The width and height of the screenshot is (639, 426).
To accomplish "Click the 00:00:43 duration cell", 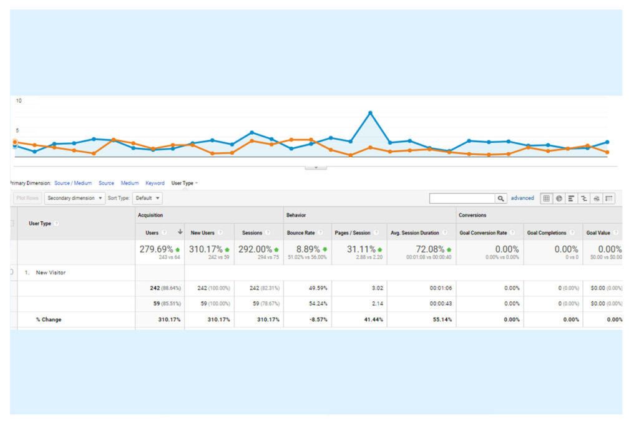I will point(441,304).
